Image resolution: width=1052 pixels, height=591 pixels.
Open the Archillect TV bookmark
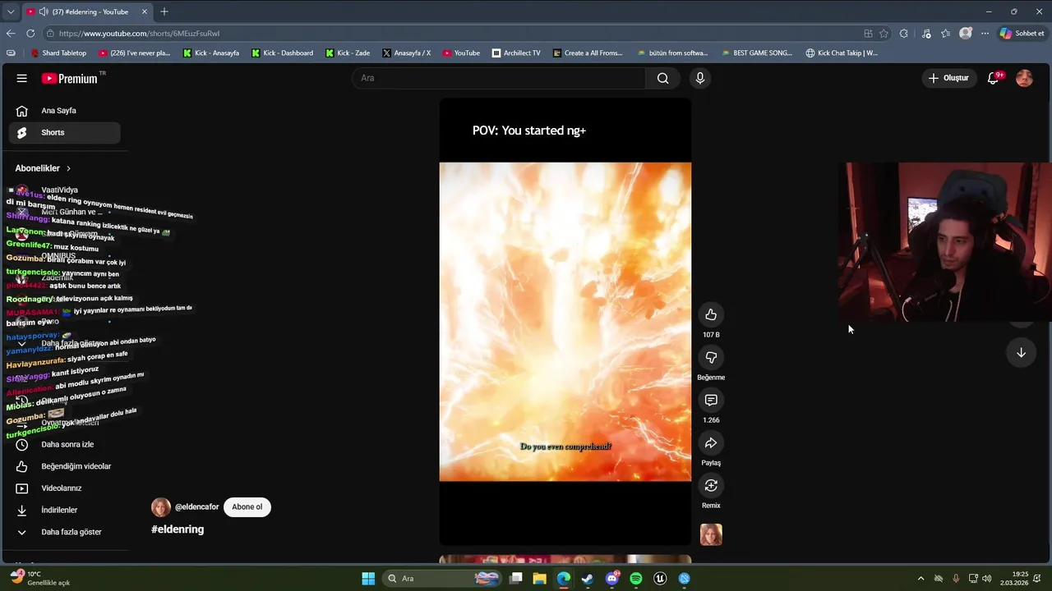(x=516, y=53)
